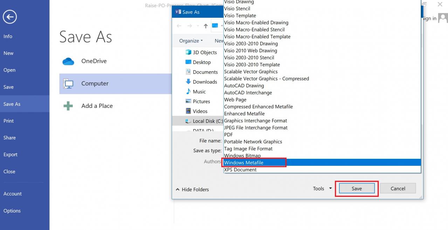Click the Sign in account icon
The image size is (448, 230).
click(442, 18)
